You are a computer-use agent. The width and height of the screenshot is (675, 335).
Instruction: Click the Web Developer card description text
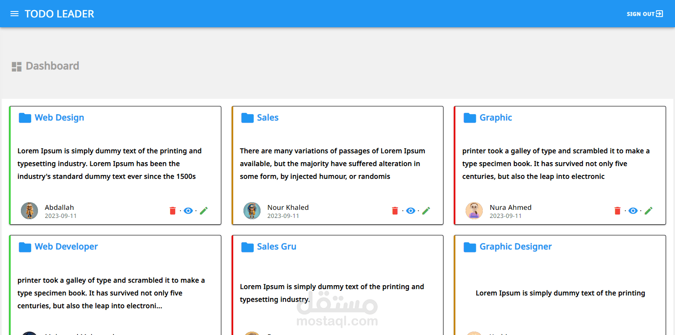(x=111, y=293)
